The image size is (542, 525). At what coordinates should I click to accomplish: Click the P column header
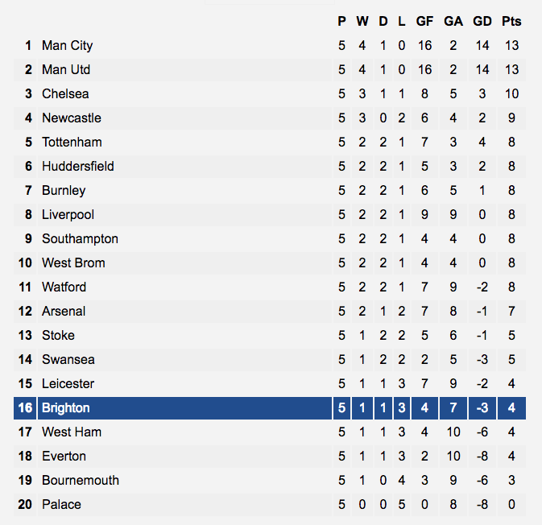tap(341, 21)
